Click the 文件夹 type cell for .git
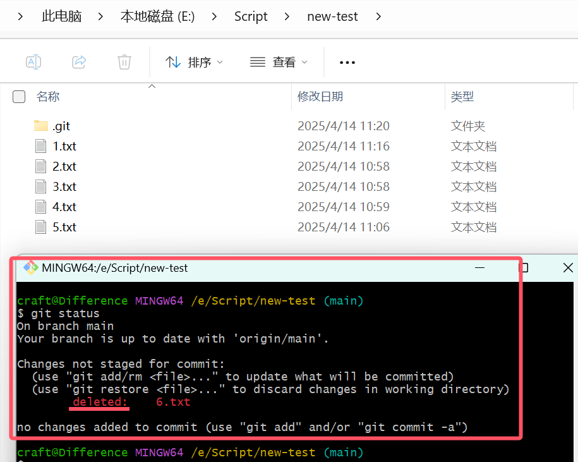Screen dimensions: 578x462 coord(468,126)
